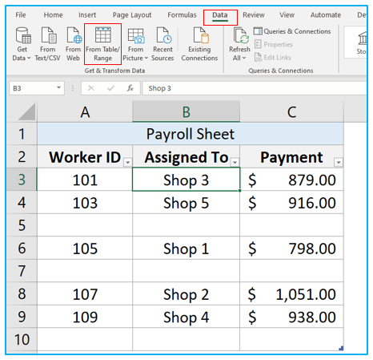Select column B header
Screen dimensions: 373x360
[186, 112]
